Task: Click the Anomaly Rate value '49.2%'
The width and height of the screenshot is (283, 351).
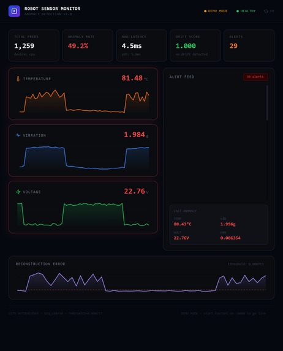Action: [x=78, y=46]
